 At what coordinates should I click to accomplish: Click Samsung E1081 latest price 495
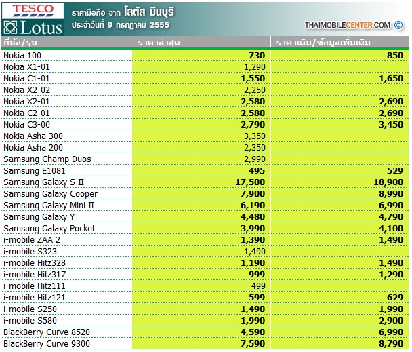click(257, 171)
